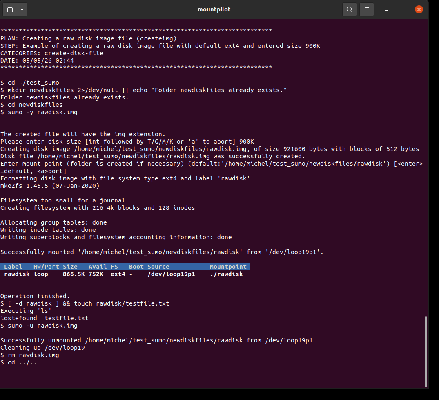This screenshot has height=400, width=439.
Task: Click the 'lost+found testfile.txt' output
Action: point(44,318)
